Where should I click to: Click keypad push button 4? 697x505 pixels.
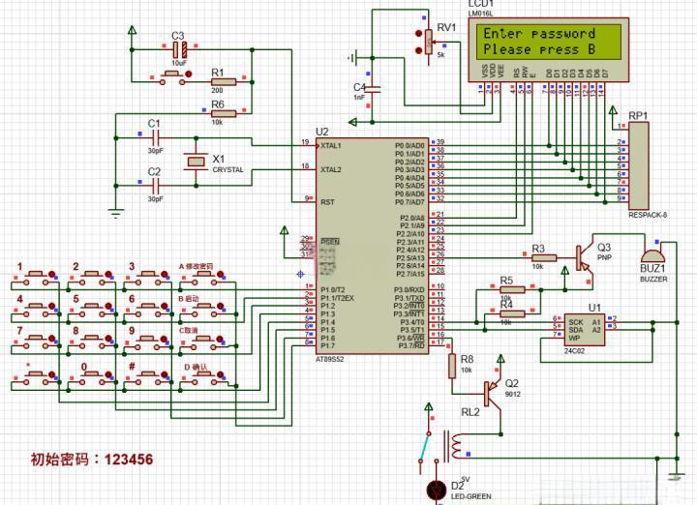coord(37,310)
